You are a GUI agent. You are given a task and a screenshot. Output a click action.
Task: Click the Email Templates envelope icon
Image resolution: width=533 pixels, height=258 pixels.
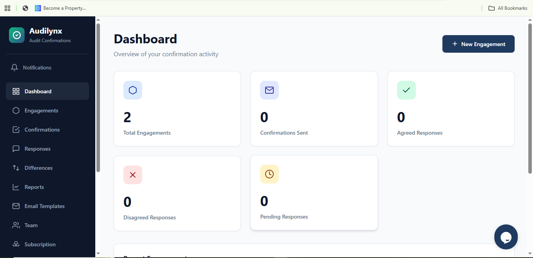(16, 206)
